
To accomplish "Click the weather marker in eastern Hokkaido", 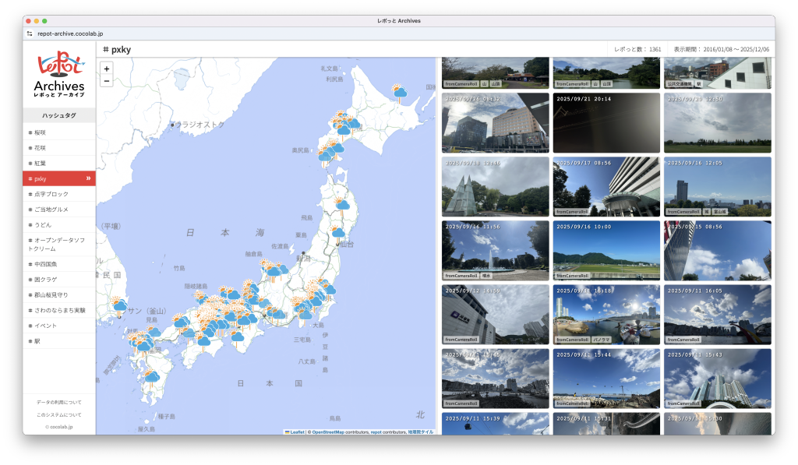I will click(400, 92).
